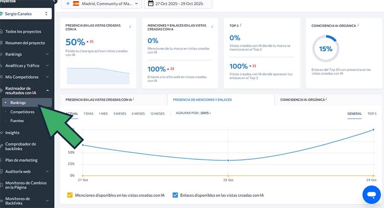
Task: Click the 29 Oct data point on the blue line
Action: (x=373, y=129)
